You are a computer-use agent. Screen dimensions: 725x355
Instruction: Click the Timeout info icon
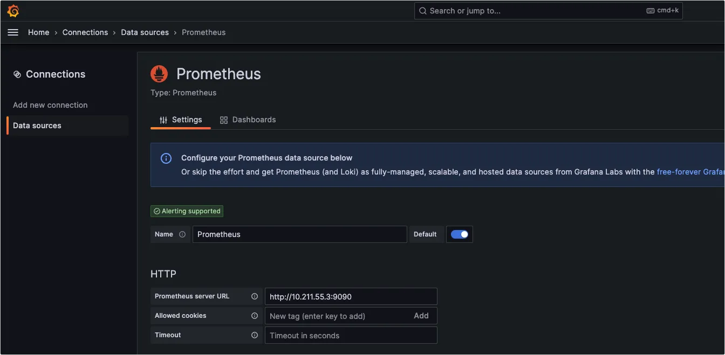tap(255, 335)
